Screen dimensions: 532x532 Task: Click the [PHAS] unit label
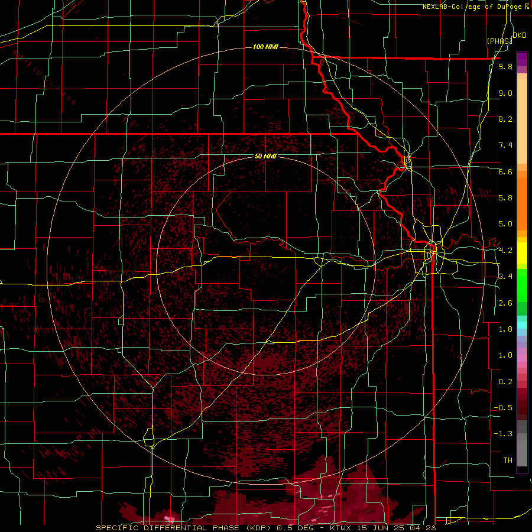click(x=499, y=41)
